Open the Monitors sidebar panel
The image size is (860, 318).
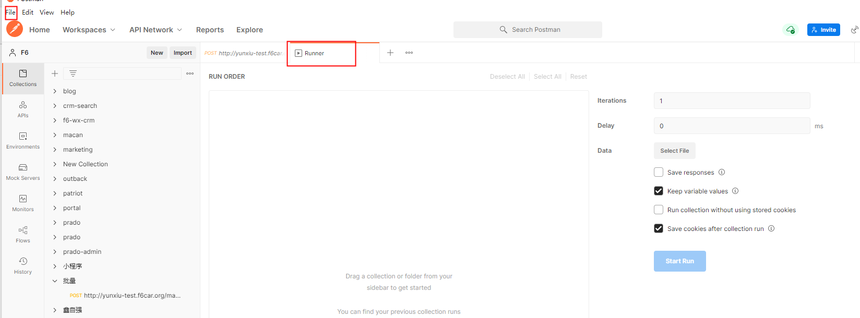[x=23, y=203]
